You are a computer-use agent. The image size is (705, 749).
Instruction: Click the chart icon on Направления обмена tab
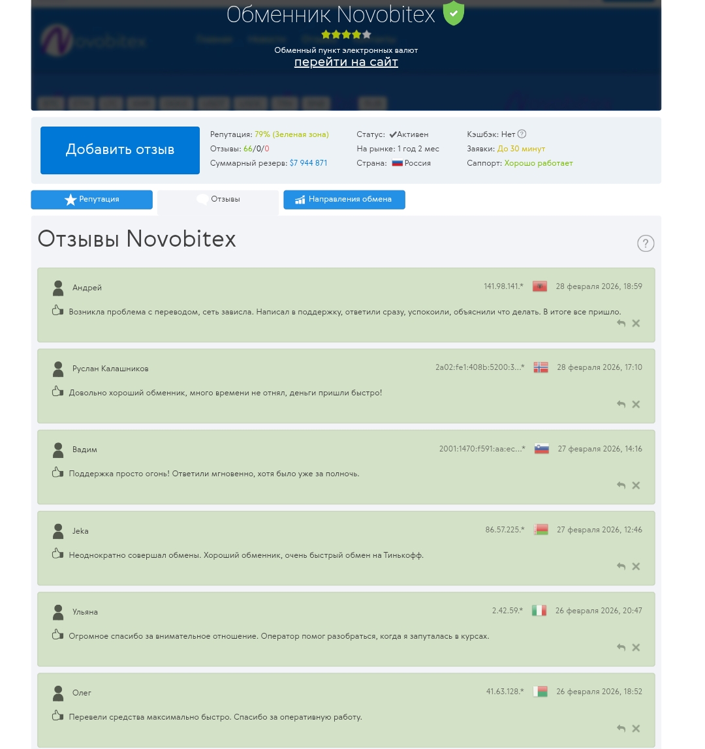pyautogui.click(x=300, y=199)
